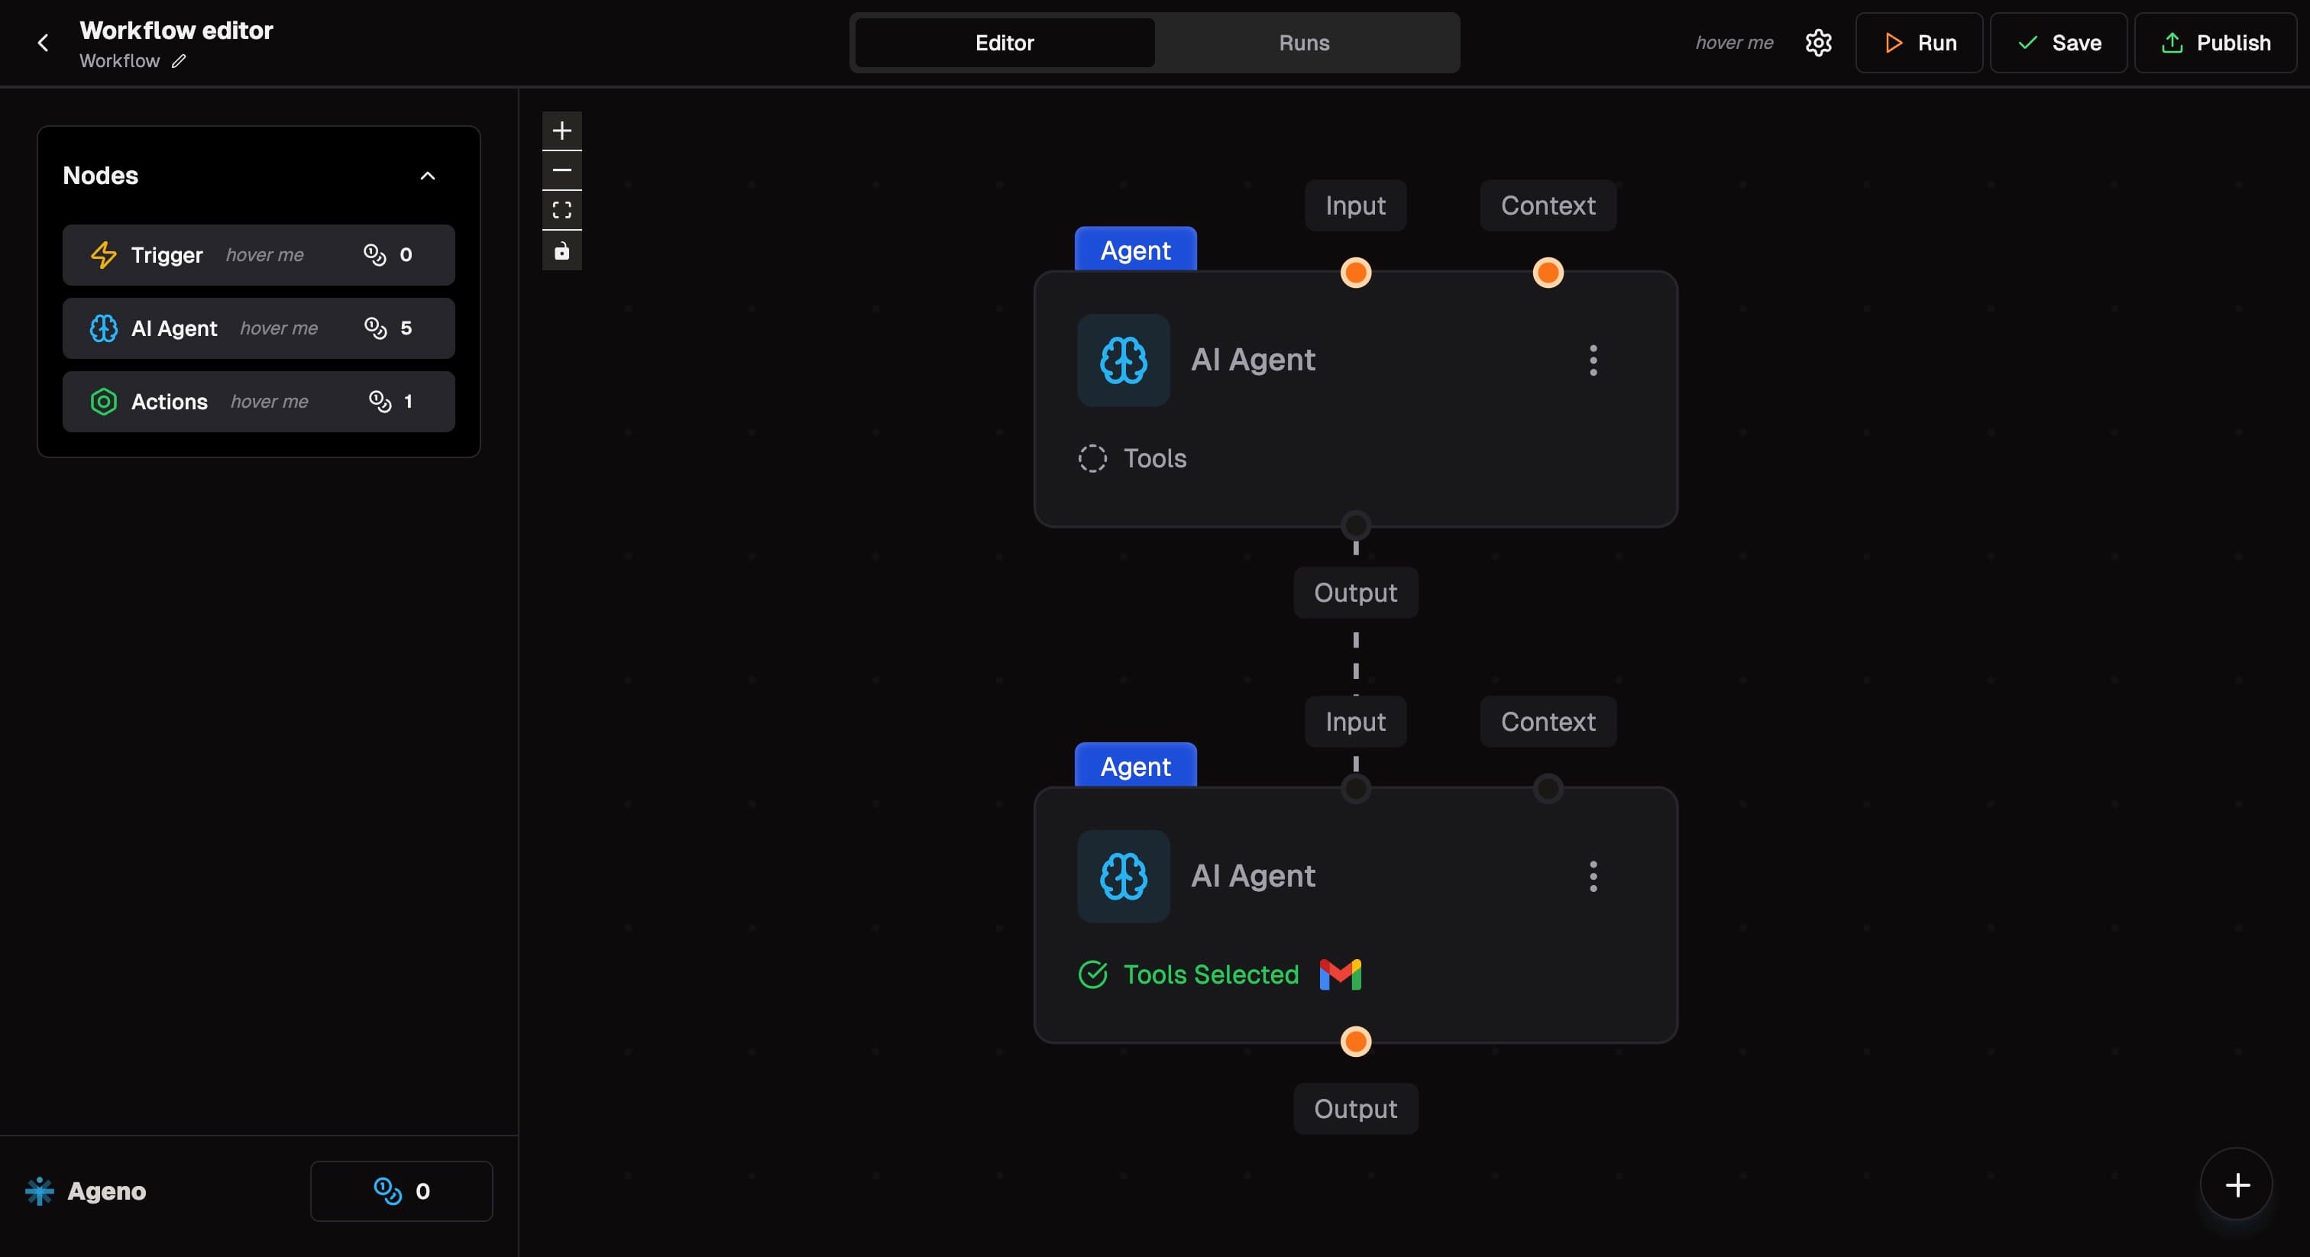Zoom out on the canvas
The image size is (2310, 1257).
point(561,170)
